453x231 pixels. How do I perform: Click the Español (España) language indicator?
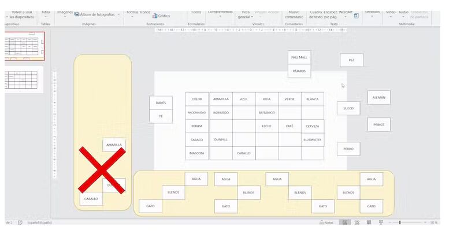40,222
